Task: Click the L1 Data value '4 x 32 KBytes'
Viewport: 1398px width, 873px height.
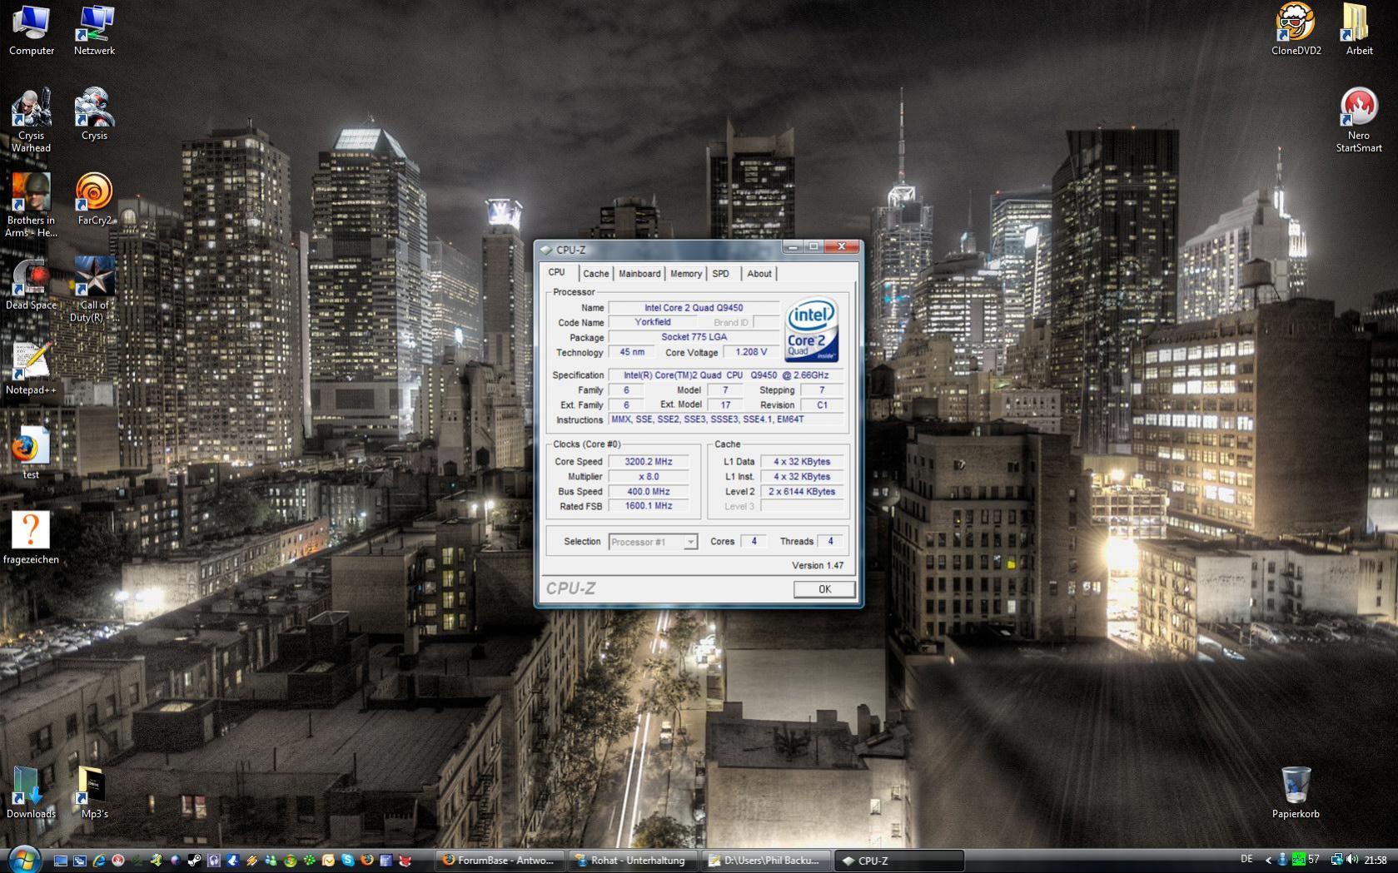Action: point(802,462)
